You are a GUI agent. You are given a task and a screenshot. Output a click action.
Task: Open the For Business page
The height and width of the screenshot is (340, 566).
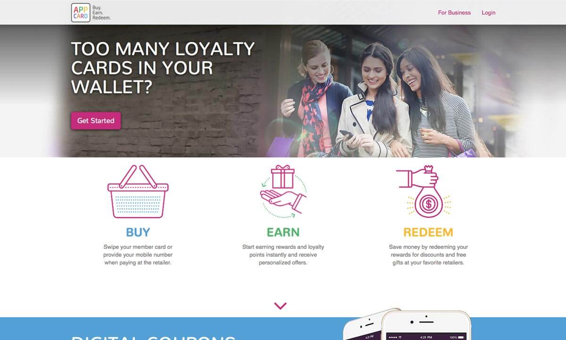tap(454, 13)
